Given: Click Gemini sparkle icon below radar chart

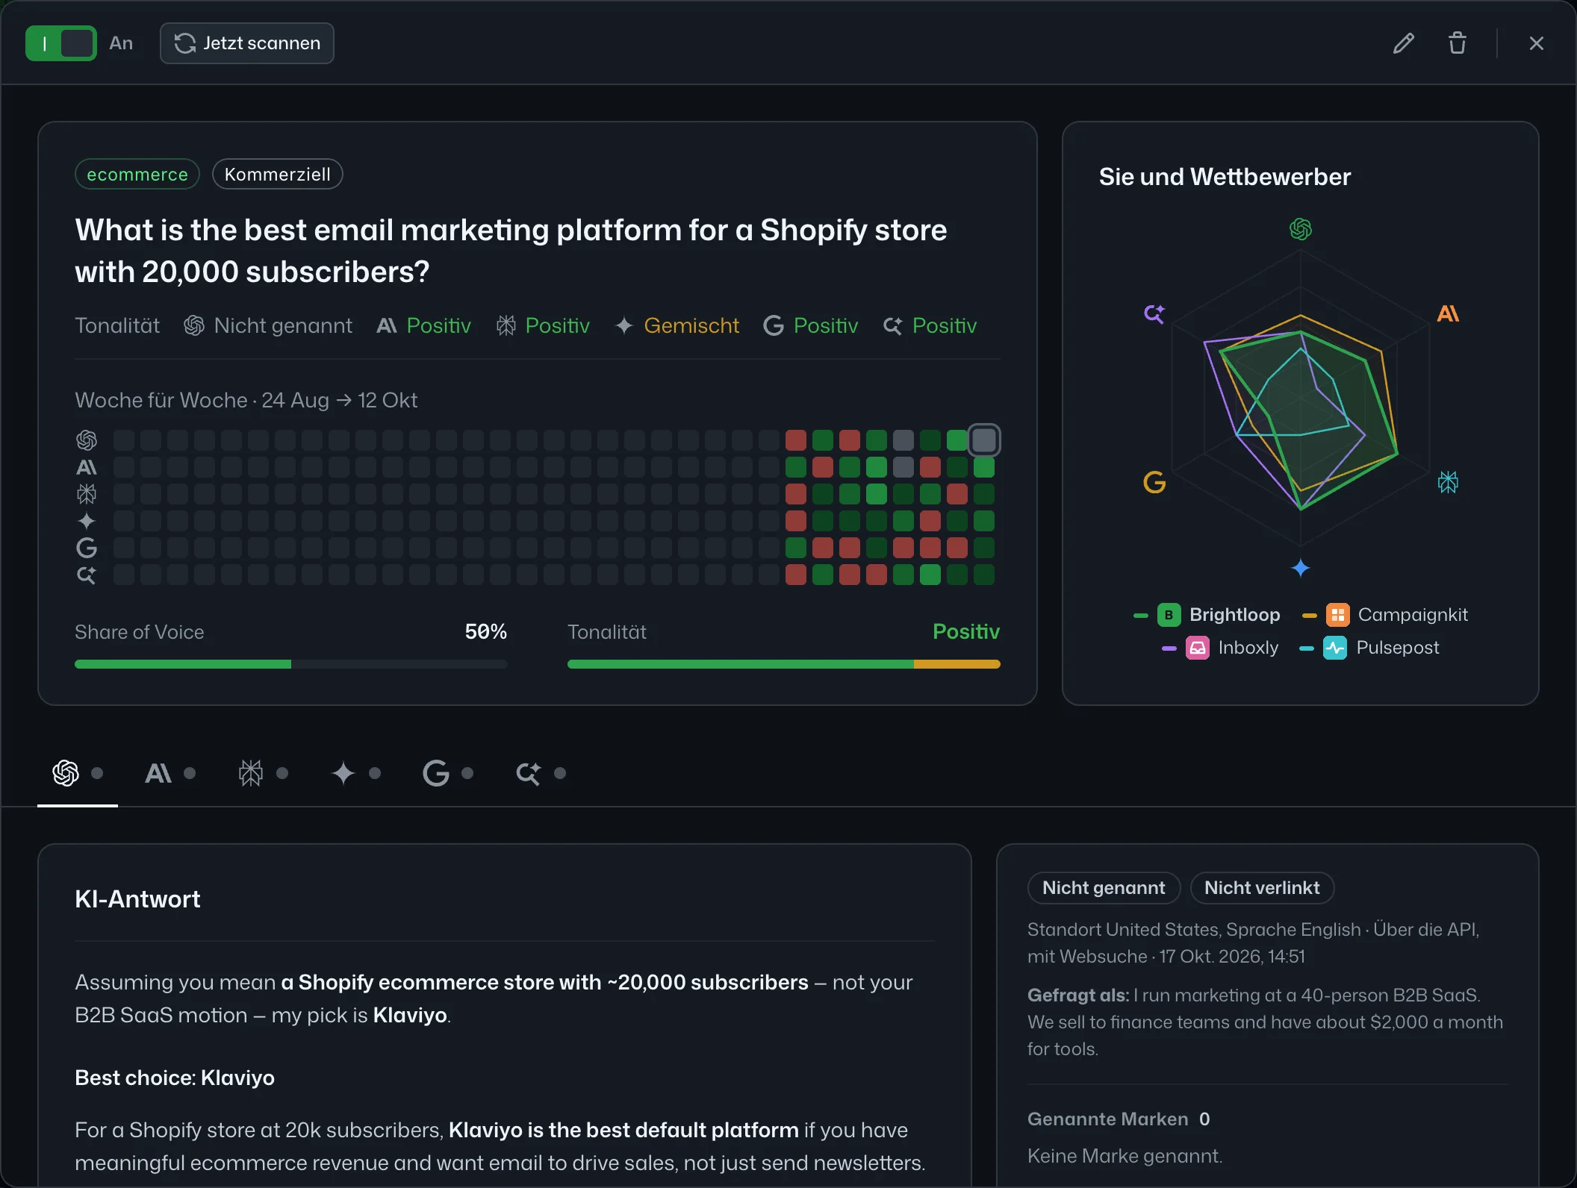Looking at the screenshot, I should click(1301, 568).
